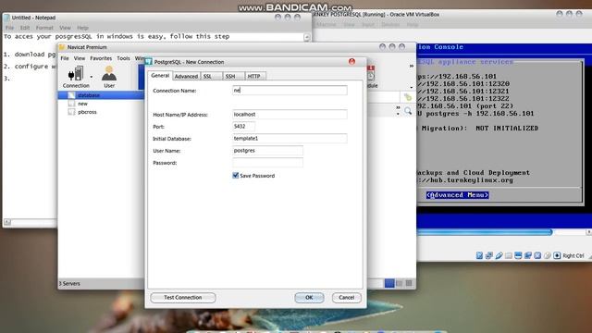Select the rightmost view mode icon in Navicat
Screen dimensions: 592x333
(x=409, y=283)
